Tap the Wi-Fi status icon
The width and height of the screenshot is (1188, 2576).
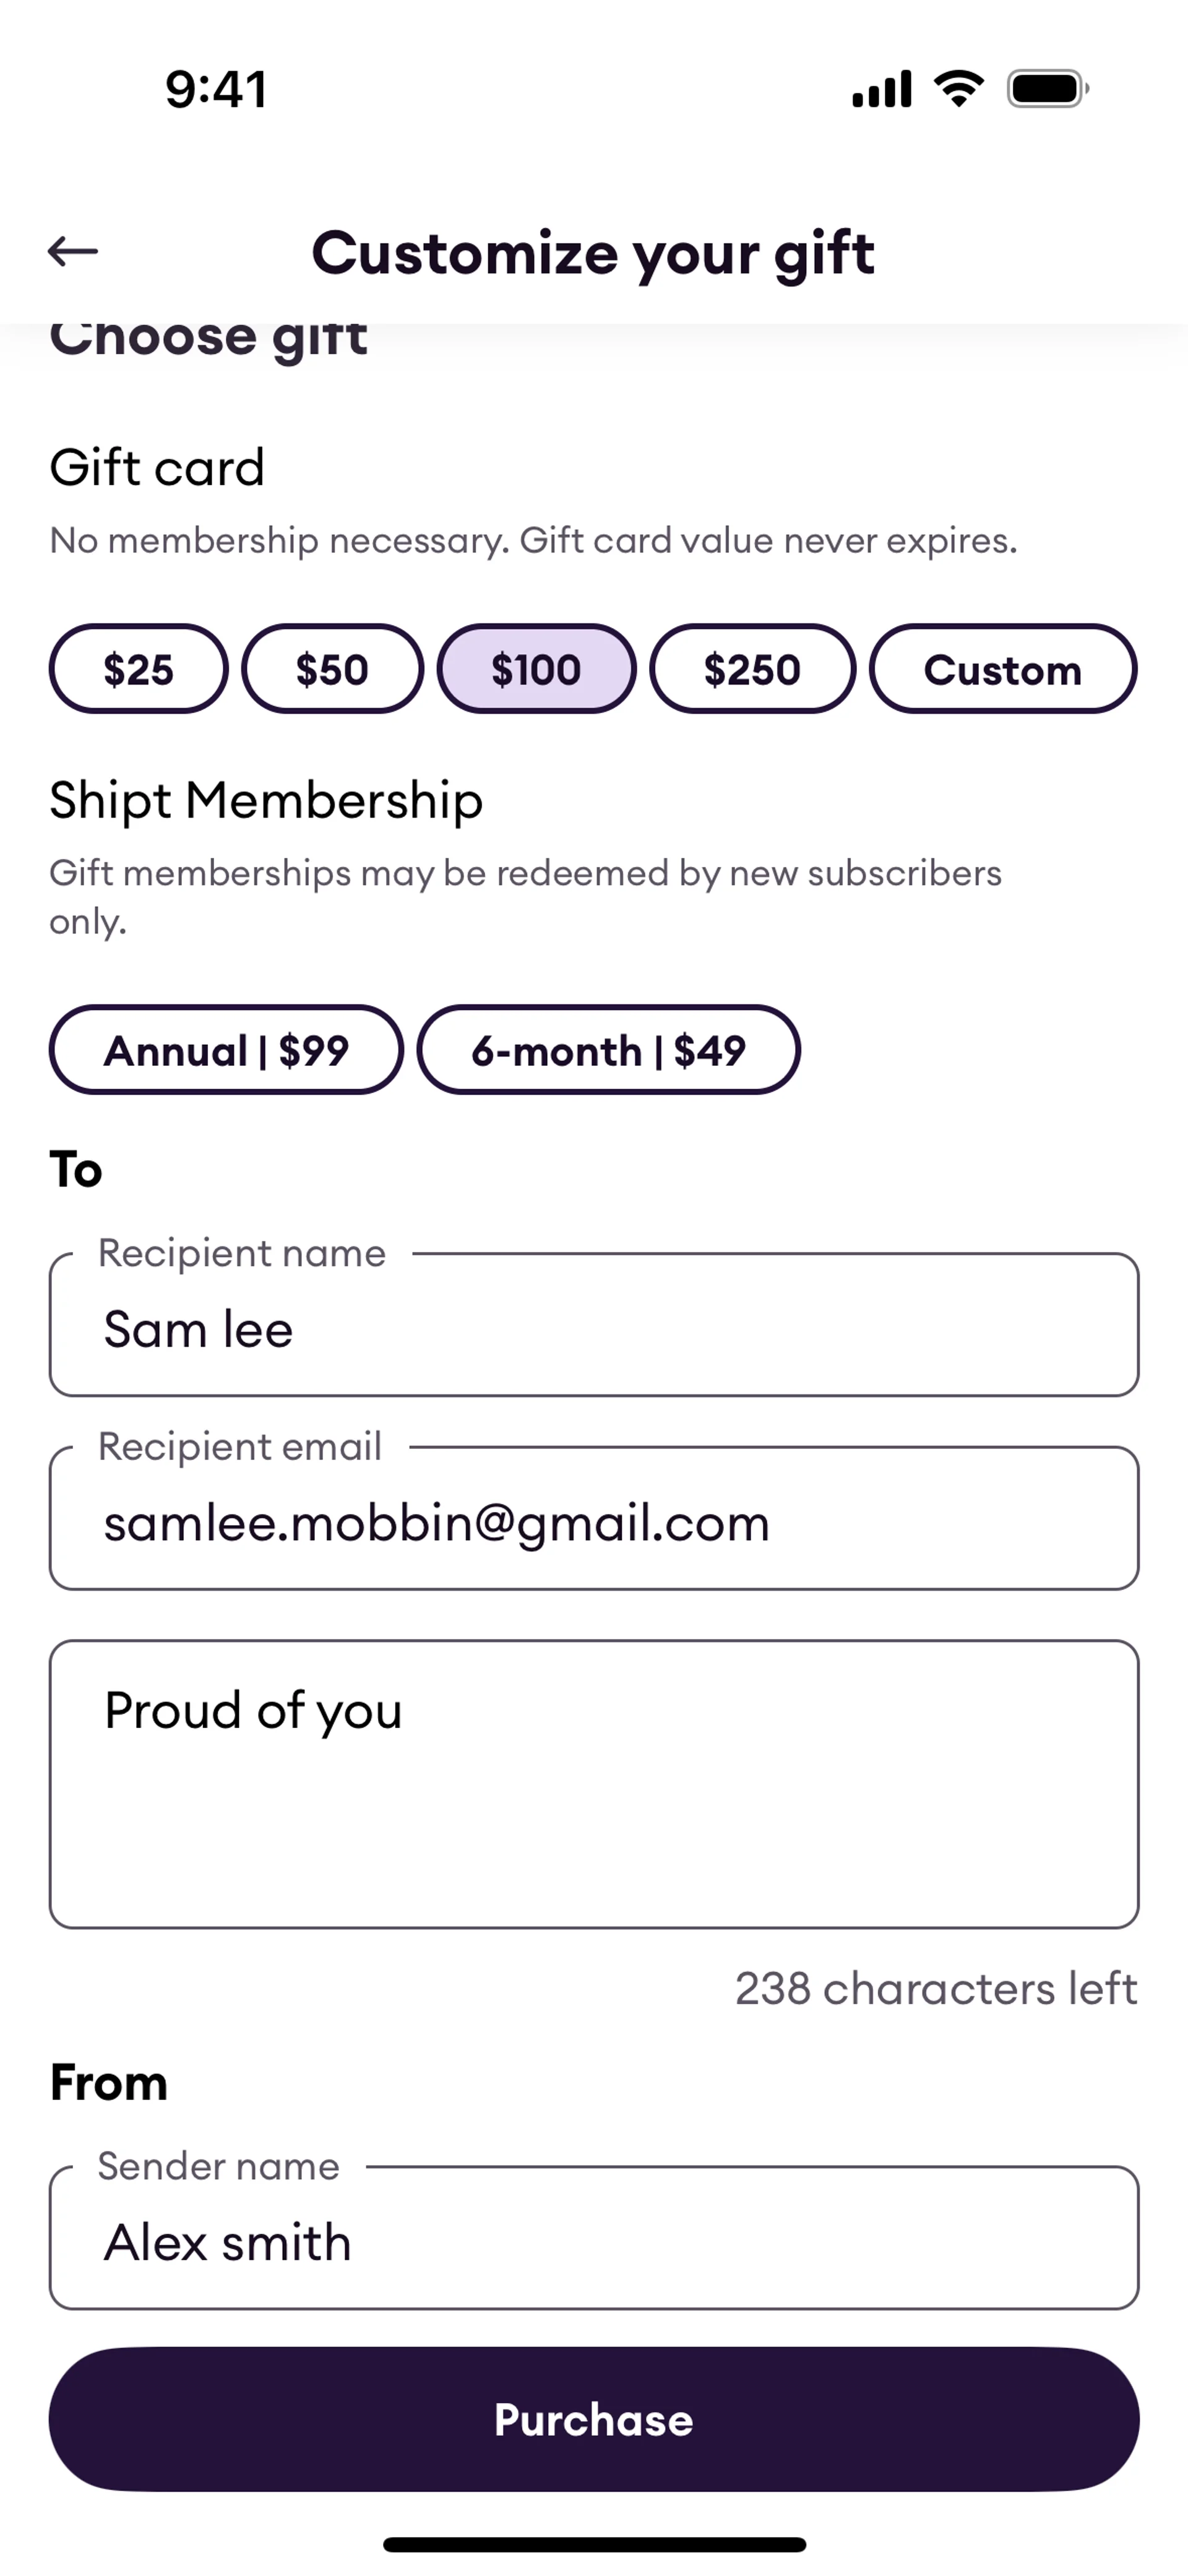pyautogui.click(x=958, y=89)
